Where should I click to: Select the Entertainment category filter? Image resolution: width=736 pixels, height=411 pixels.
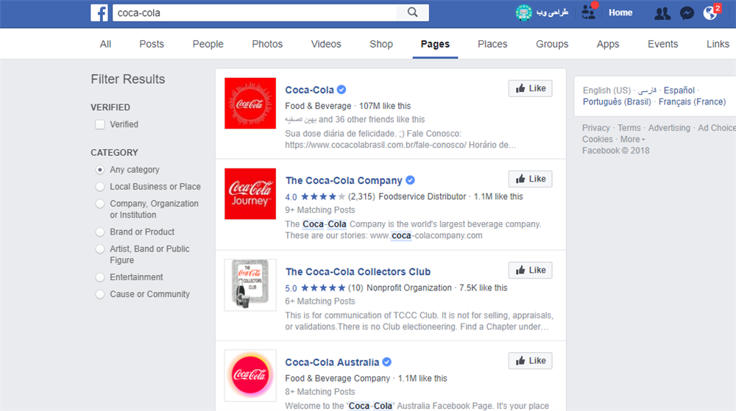100,277
